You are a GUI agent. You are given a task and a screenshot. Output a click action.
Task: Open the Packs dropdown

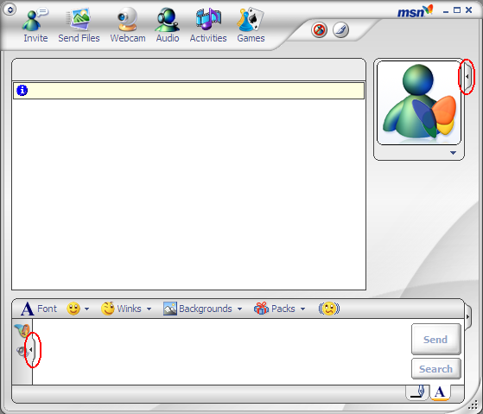[302, 309]
